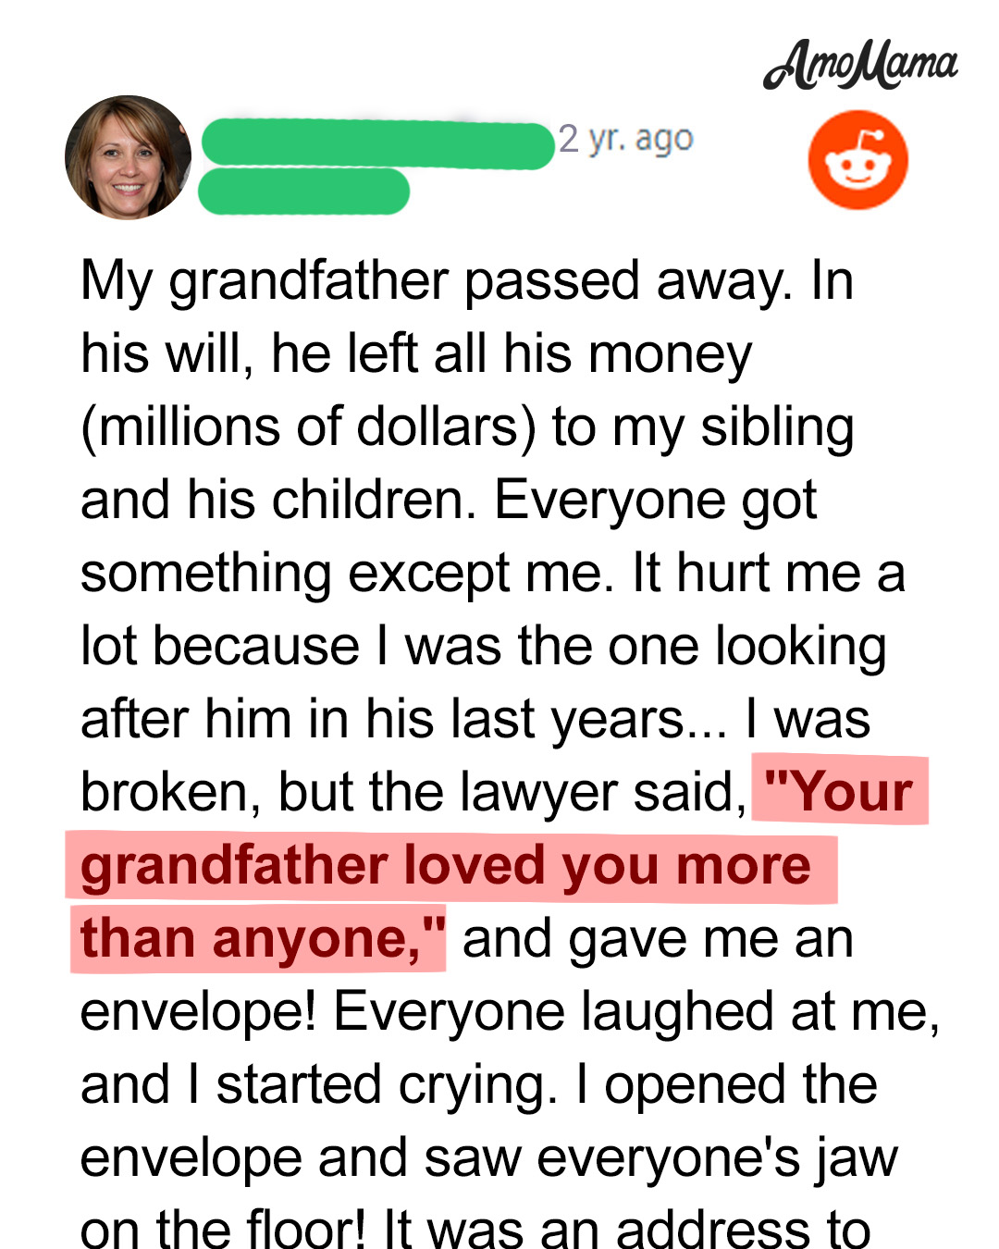Click the smaller green redacted label
999x1249 pixels.
(x=304, y=192)
